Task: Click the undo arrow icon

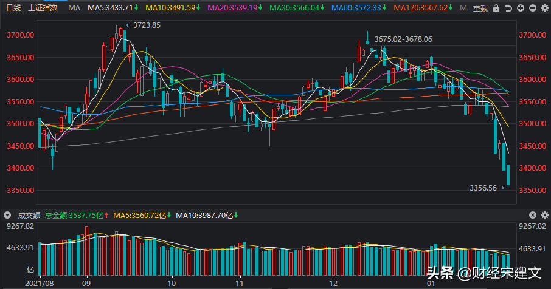Action: (508, 8)
